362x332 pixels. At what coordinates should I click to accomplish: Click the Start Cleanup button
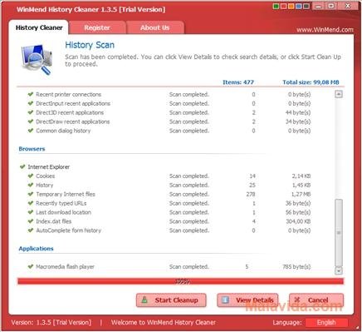click(171, 300)
